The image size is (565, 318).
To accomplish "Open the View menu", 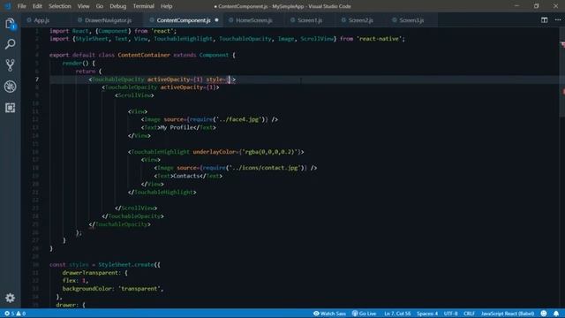I will point(83,6).
